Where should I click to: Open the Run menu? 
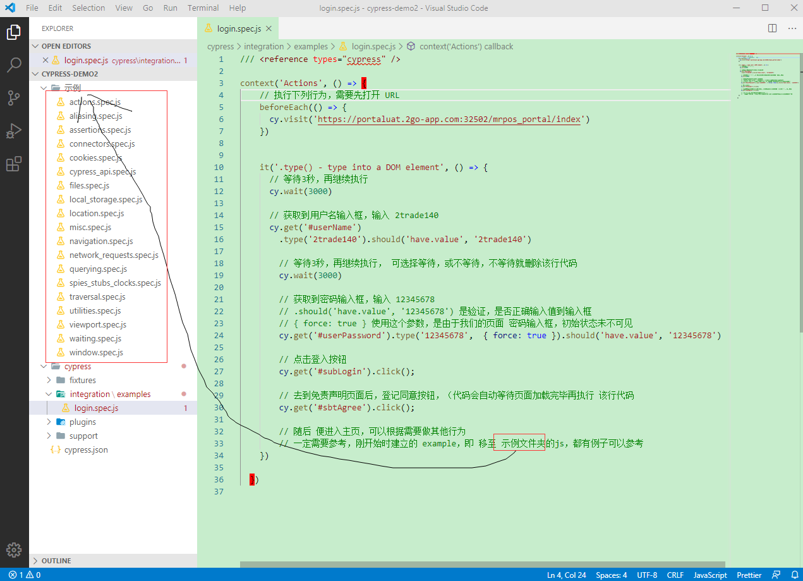click(x=170, y=8)
